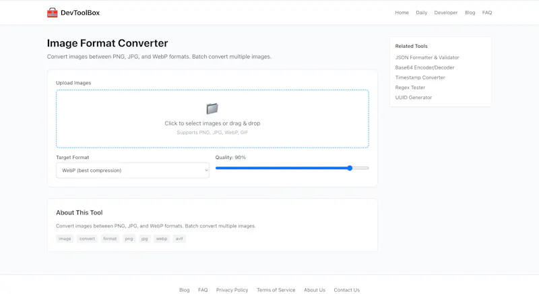Open the DevToolBox brand name link

pyautogui.click(x=80, y=13)
